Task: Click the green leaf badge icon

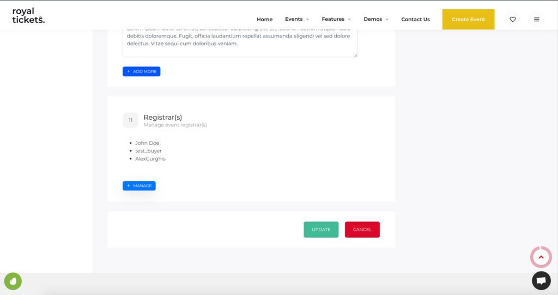Action: (13, 281)
